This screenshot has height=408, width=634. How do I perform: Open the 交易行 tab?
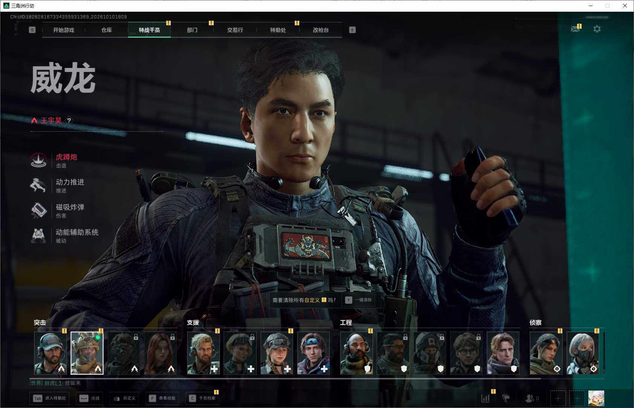tap(235, 30)
